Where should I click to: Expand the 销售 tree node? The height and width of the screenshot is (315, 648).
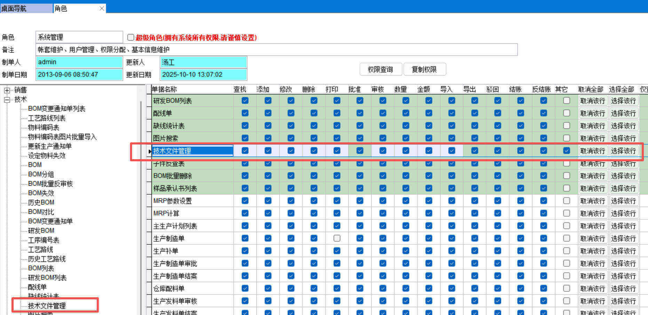pos(7,90)
